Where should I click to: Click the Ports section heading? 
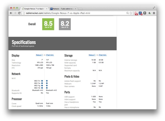tap(67, 92)
